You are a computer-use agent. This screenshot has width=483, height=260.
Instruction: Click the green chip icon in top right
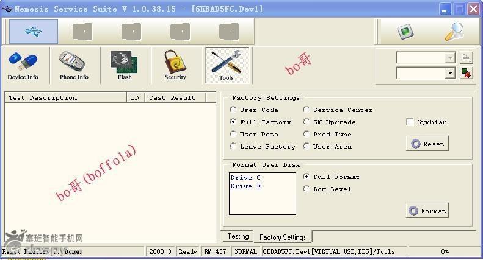pyautogui.click(x=405, y=32)
